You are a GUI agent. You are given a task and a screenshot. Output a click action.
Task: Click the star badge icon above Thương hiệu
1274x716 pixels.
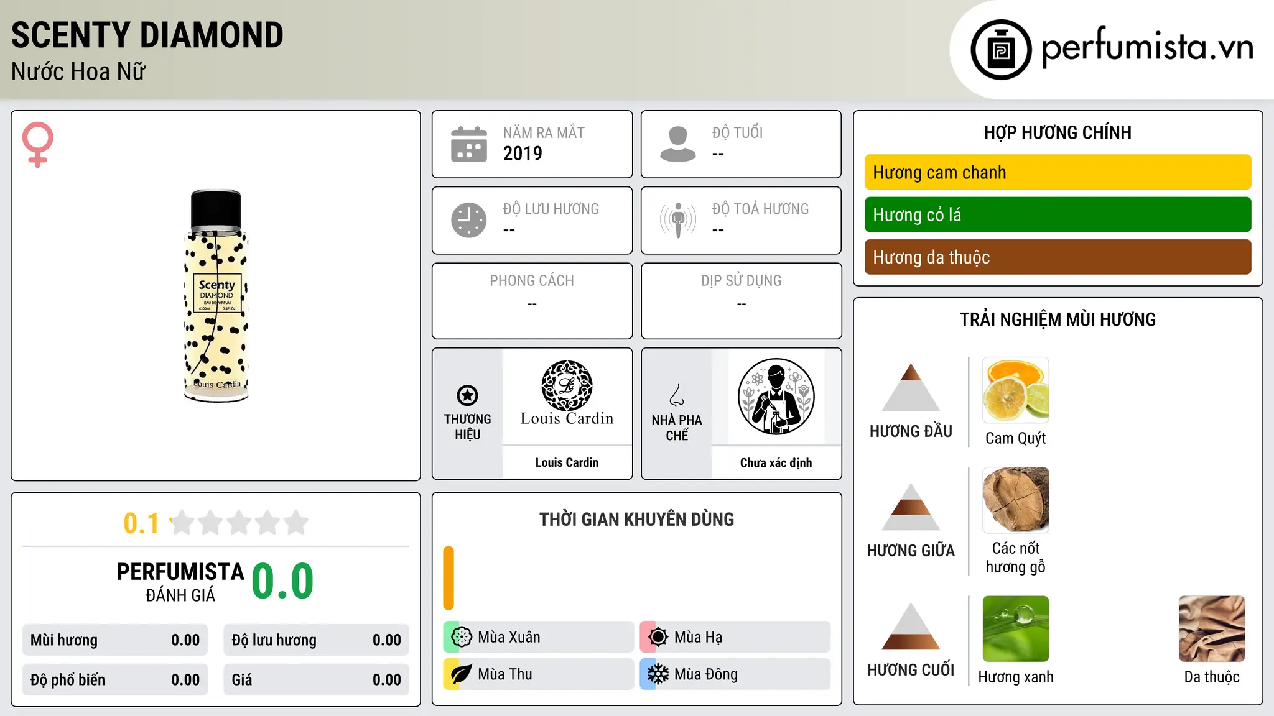coord(467,395)
